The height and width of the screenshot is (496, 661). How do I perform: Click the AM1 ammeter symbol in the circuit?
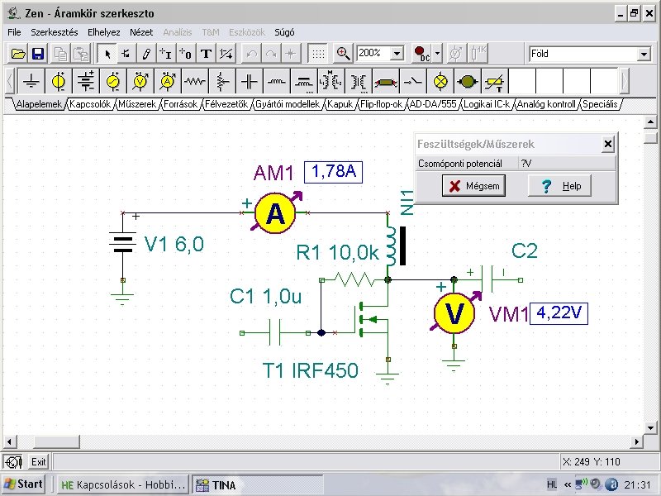click(275, 213)
